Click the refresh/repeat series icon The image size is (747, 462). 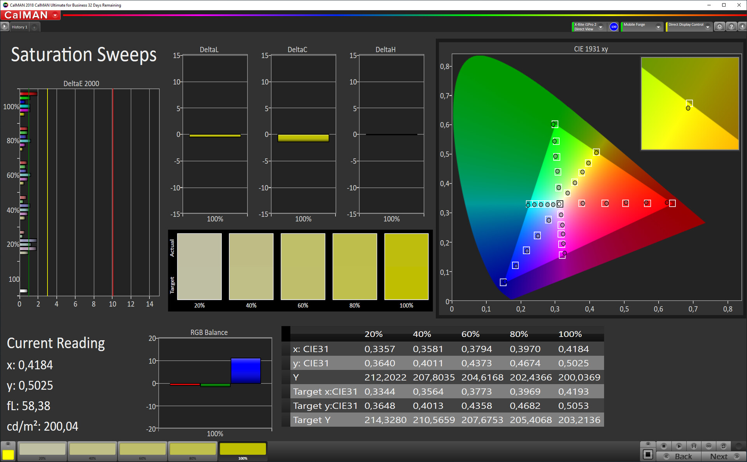tap(723, 446)
